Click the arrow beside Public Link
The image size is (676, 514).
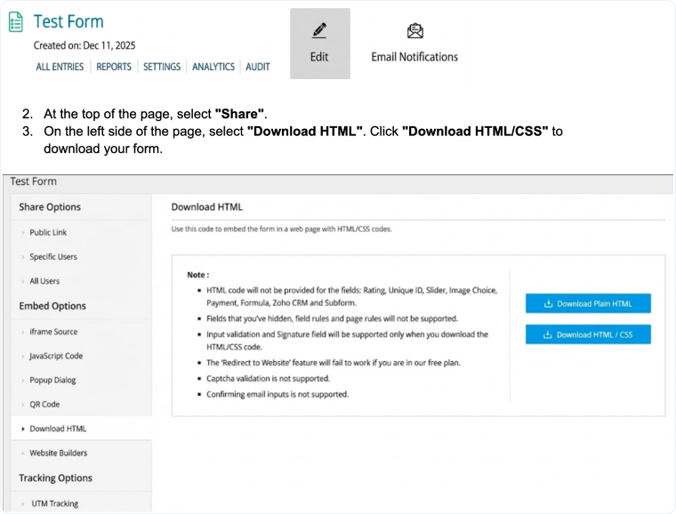[x=23, y=233]
